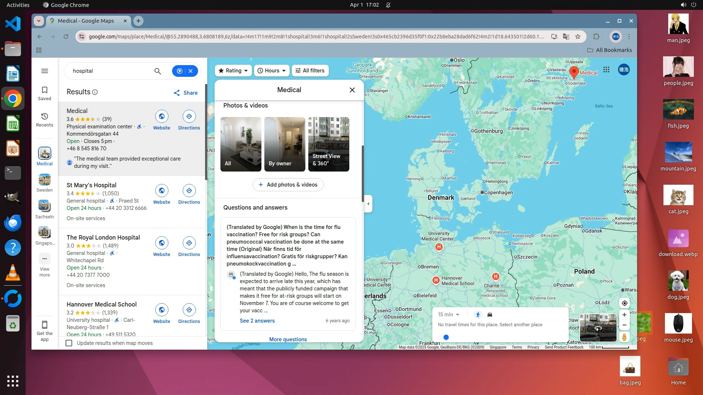Open Website icon for The Royal London Hospital
This screenshot has height=395, width=703.
161,243
